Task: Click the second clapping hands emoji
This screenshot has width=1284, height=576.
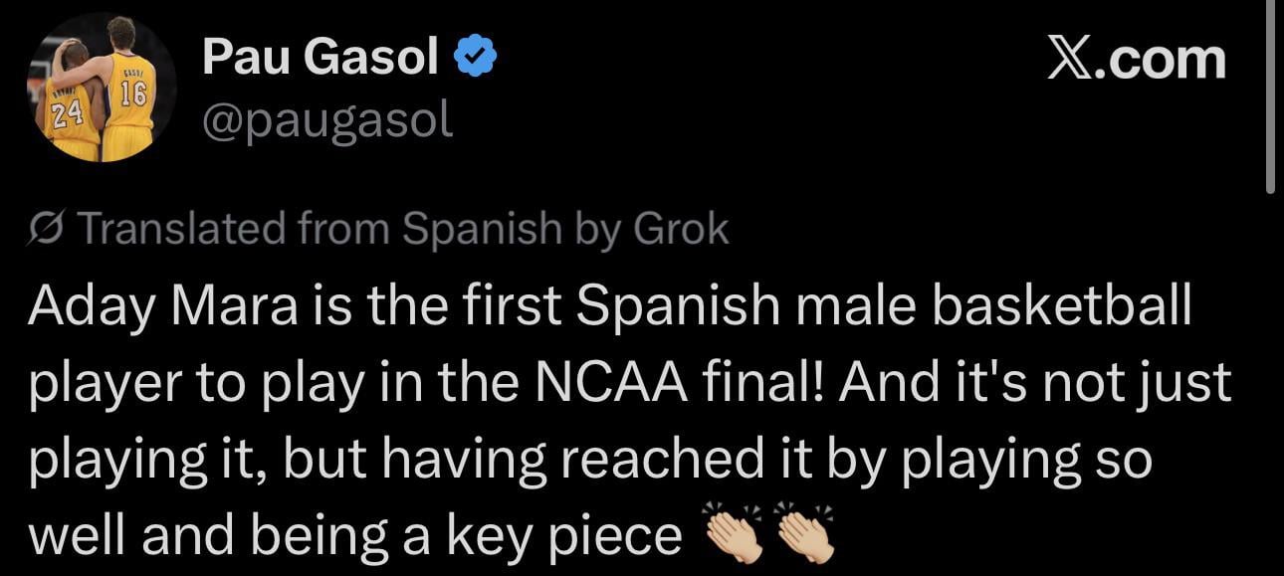Action: tap(803, 535)
